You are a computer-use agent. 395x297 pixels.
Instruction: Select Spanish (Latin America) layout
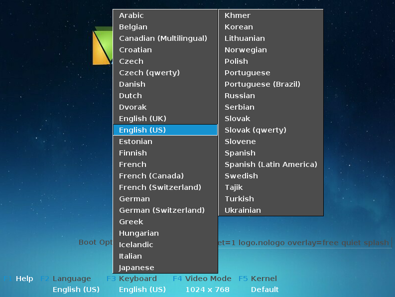pyautogui.click(x=271, y=164)
